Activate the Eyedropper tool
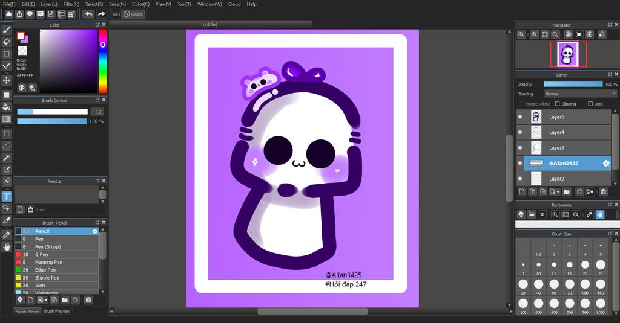The image size is (620, 323). (x=7, y=234)
